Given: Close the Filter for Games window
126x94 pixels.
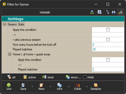Looking at the screenshot, I should pos(120,4).
